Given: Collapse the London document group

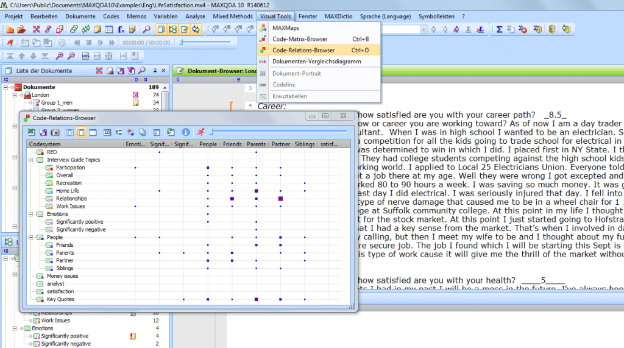Looking at the screenshot, I should click(x=15, y=95).
